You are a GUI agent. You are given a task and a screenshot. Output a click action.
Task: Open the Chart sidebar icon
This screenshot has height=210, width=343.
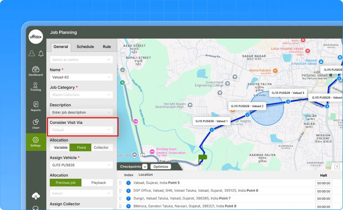tap(36, 124)
